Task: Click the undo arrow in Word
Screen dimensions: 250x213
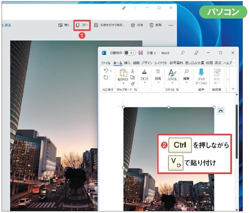Action: [x=105, y=70]
